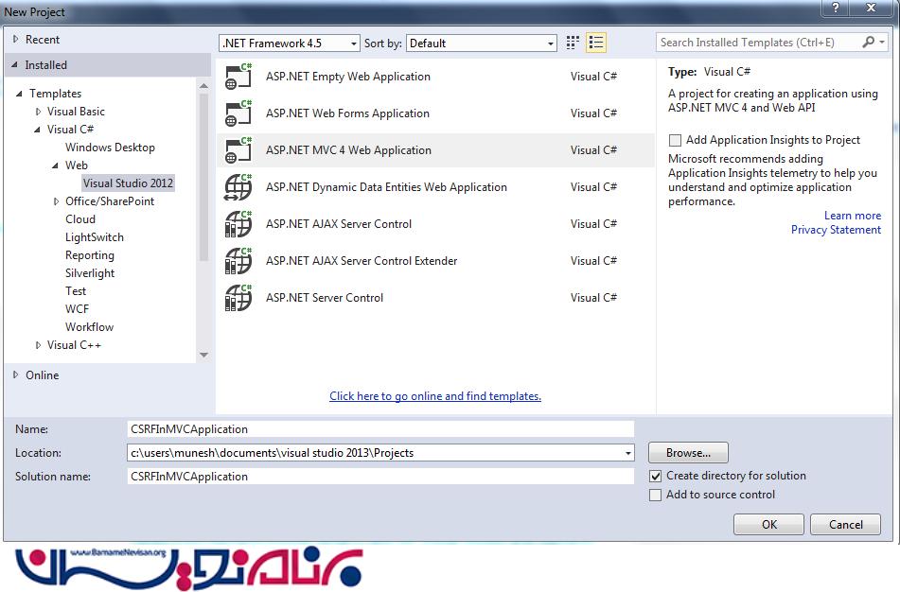The image size is (900, 592).
Task: Open the Privacy Statement link
Action: [836, 230]
